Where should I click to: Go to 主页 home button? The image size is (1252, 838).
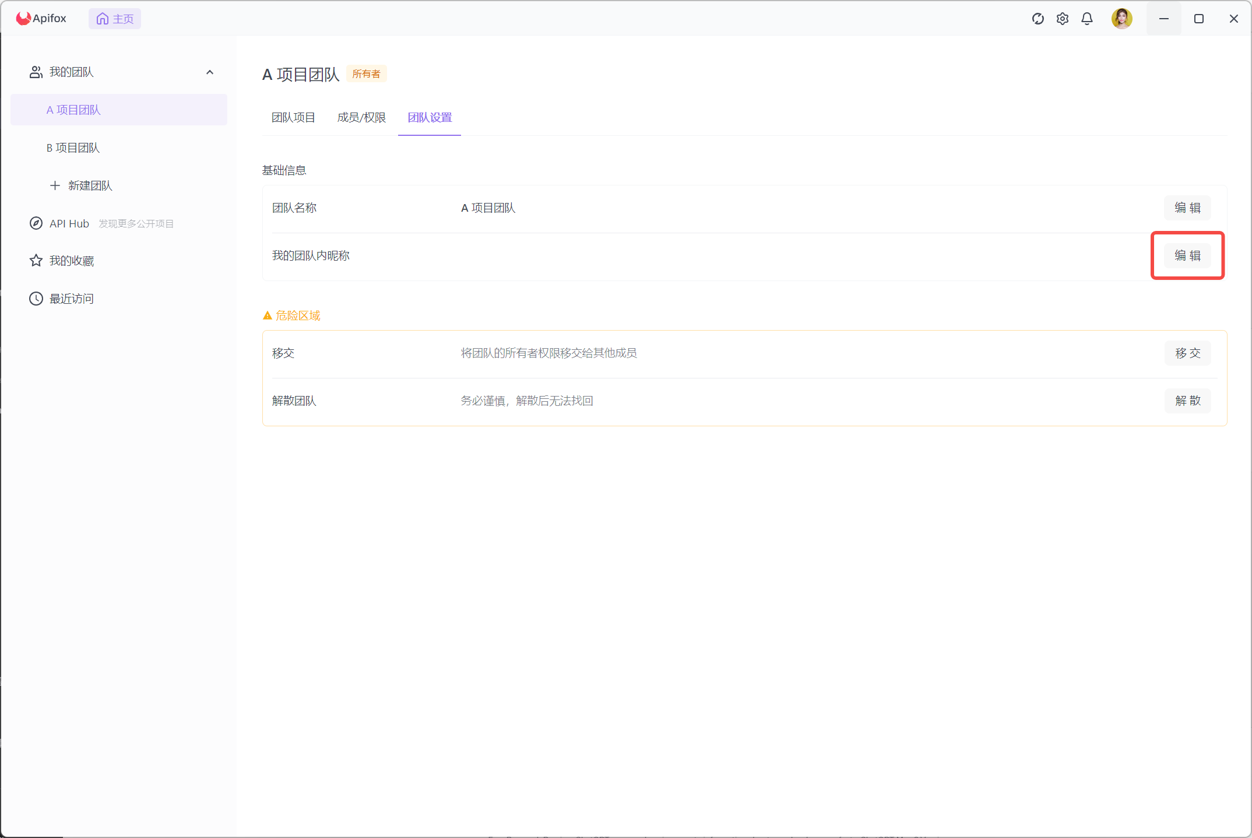[x=115, y=19]
